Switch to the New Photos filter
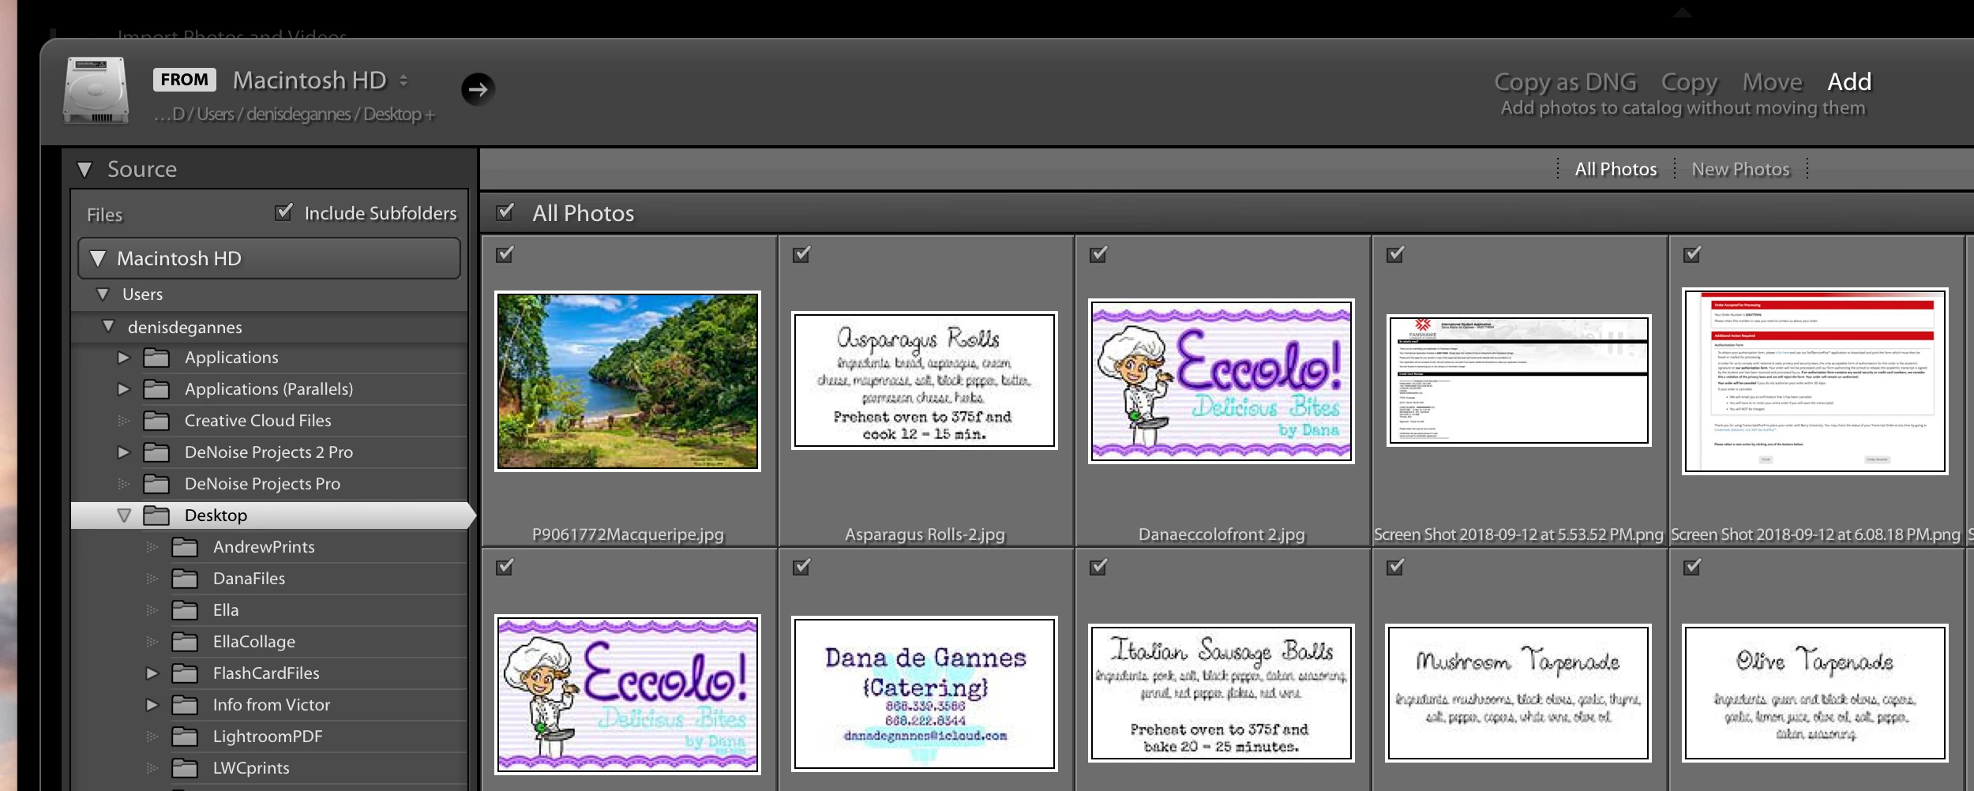 click(1740, 169)
